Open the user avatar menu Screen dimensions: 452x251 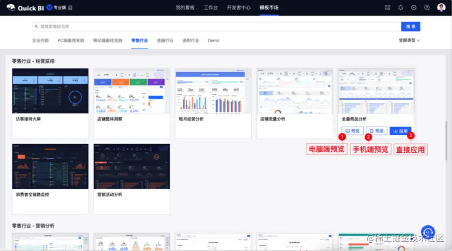pos(441,8)
